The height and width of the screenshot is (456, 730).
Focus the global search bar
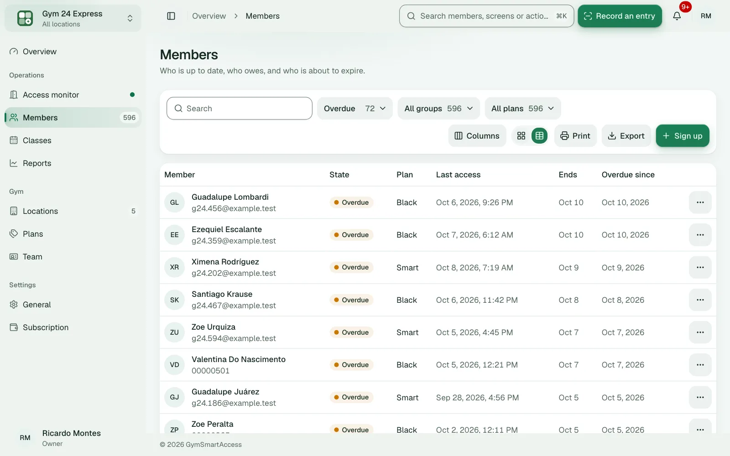(486, 16)
